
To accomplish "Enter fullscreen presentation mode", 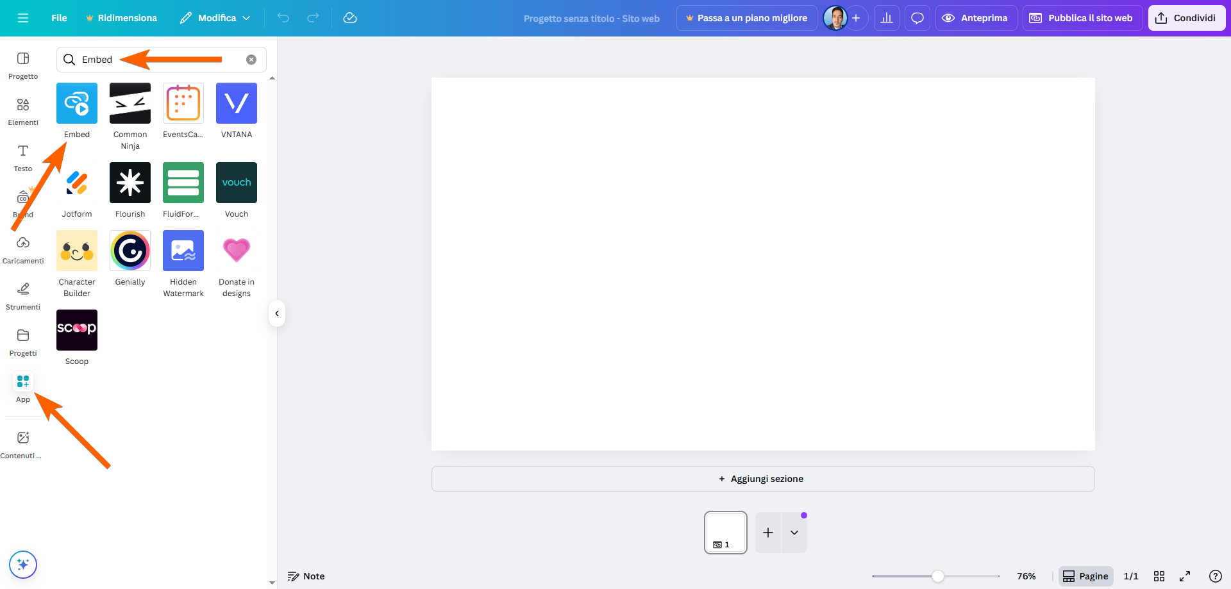I will [x=1185, y=576].
